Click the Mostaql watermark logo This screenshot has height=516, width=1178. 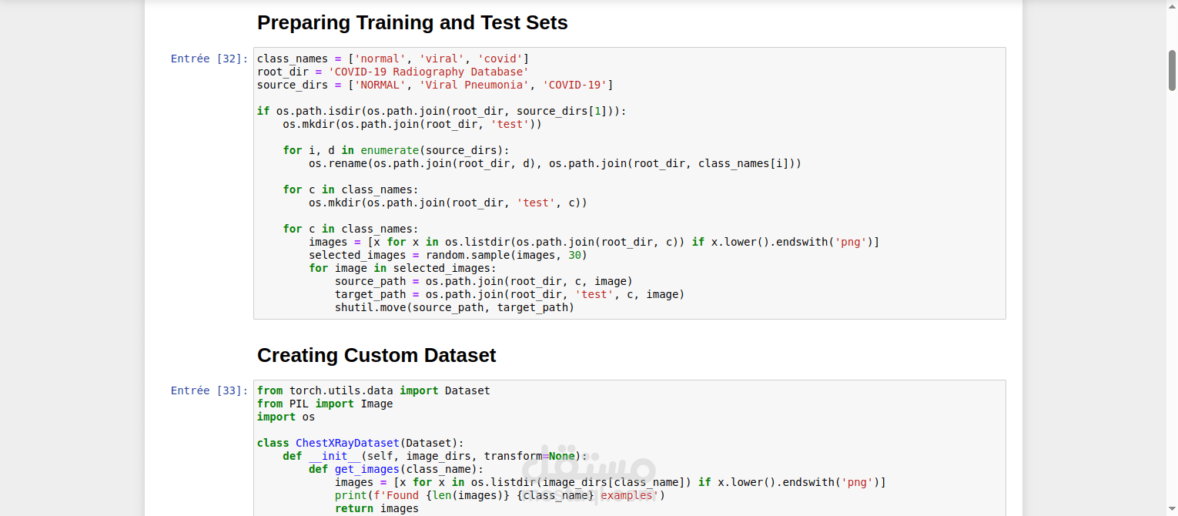(589, 473)
